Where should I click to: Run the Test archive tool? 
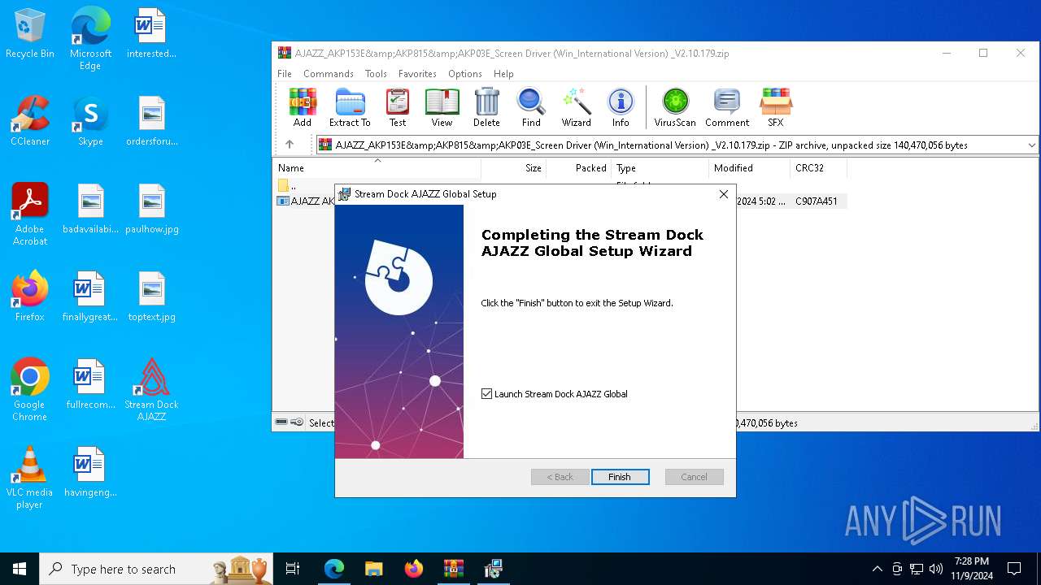point(398,108)
